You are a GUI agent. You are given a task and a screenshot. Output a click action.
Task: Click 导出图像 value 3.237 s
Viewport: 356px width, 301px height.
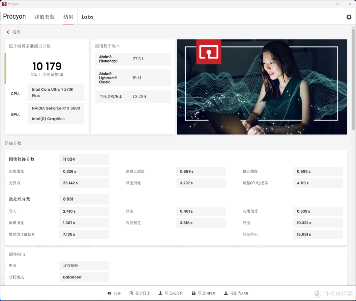(201, 183)
